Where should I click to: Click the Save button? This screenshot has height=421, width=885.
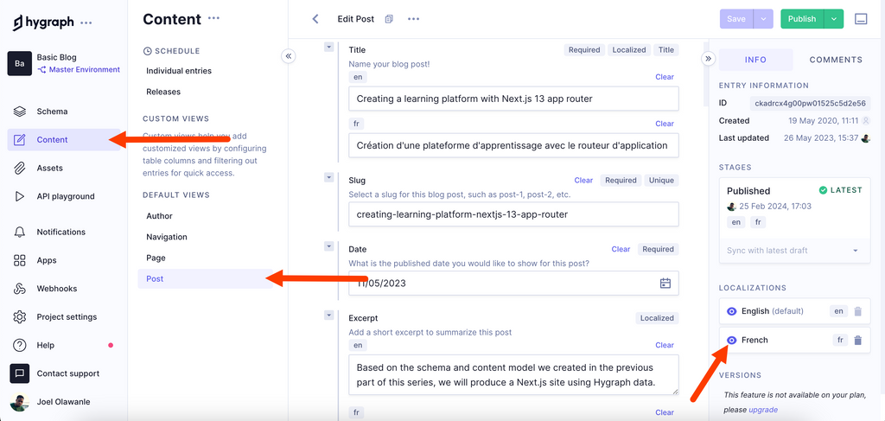pyautogui.click(x=736, y=19)
